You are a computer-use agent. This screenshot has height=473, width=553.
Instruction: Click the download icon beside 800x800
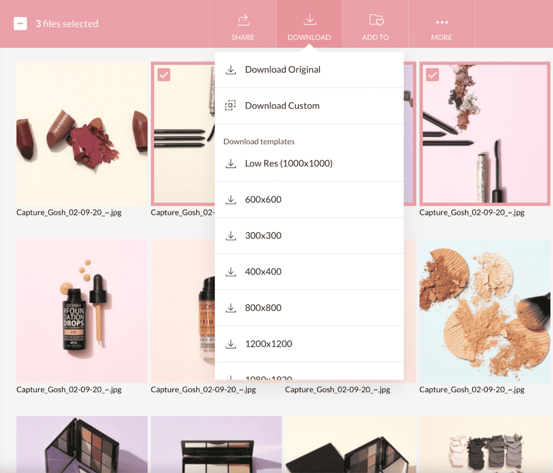231,307
